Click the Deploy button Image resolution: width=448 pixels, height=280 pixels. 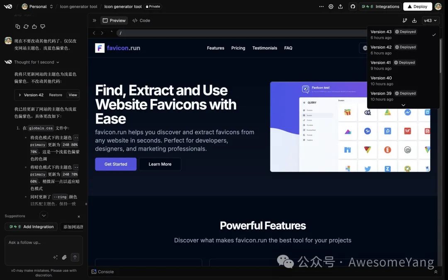(x=417, y=6)
